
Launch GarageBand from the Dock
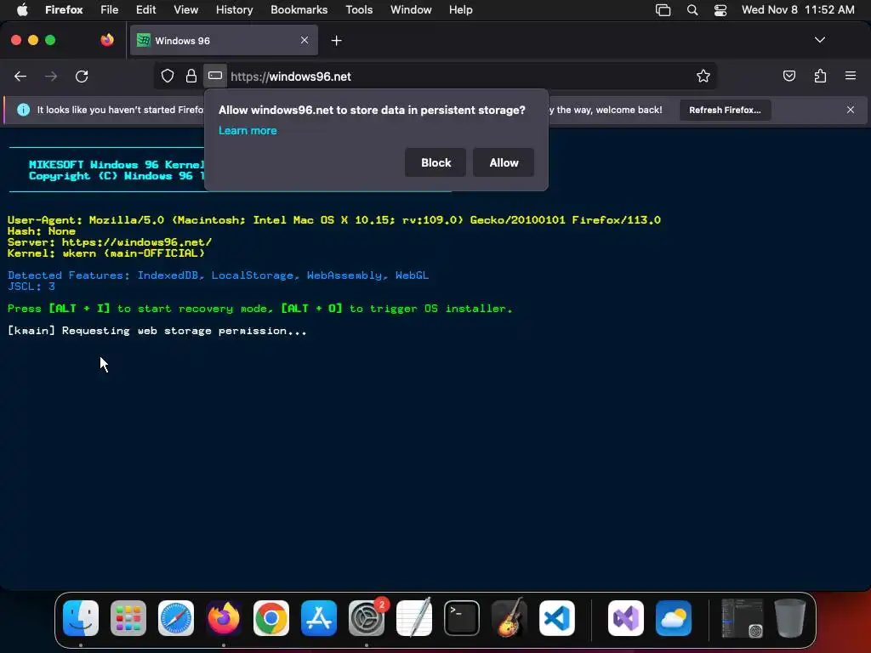pyautogui.click(x=510, y=618)
